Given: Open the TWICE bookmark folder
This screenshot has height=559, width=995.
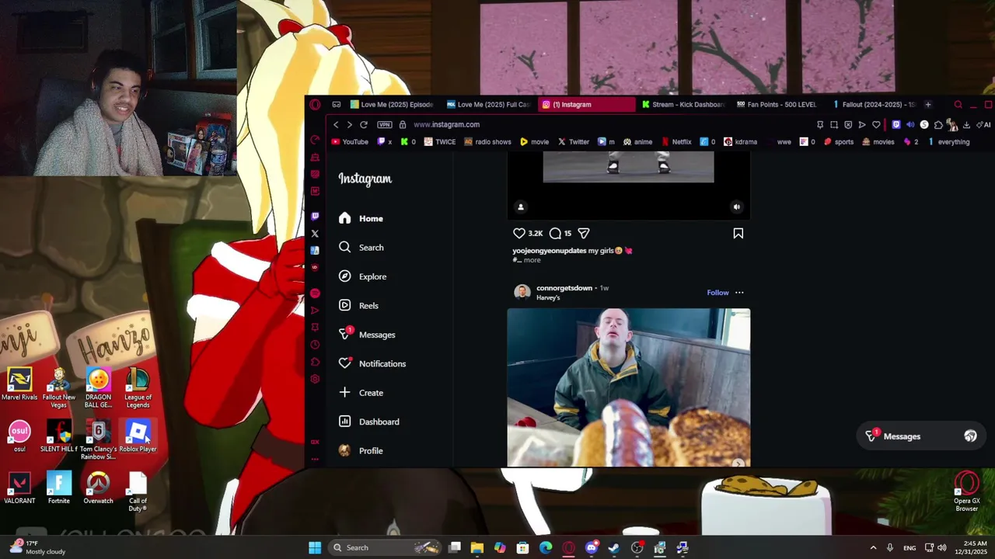Looking at the screenshot, I should (x=440, y=142).
